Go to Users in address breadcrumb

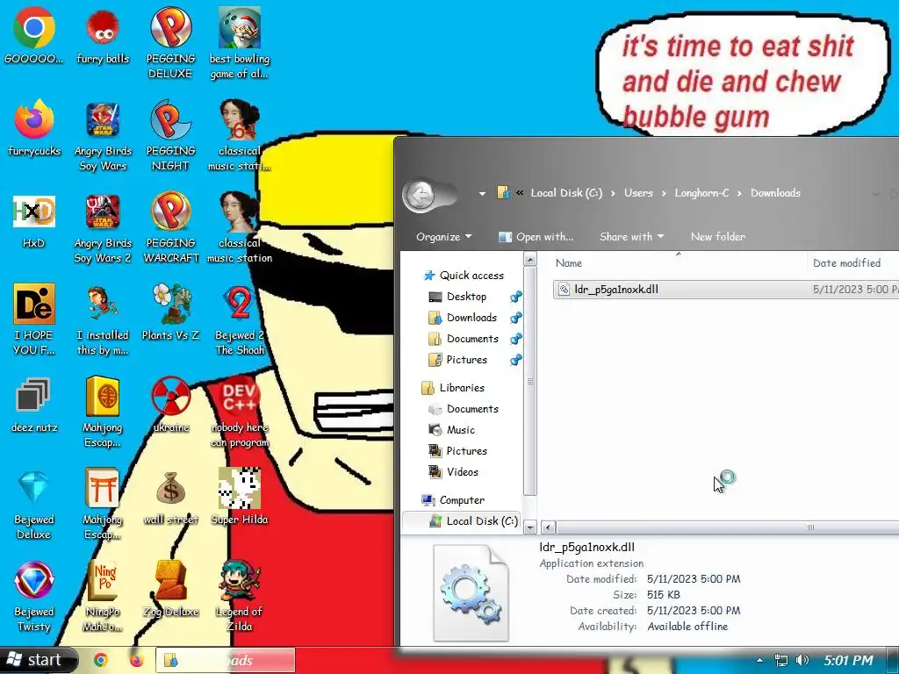coord(638,193)
